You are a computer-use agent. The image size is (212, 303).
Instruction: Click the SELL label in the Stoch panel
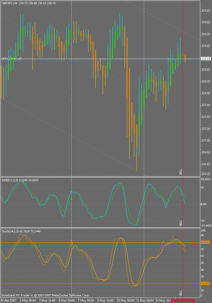click(181, 293)
